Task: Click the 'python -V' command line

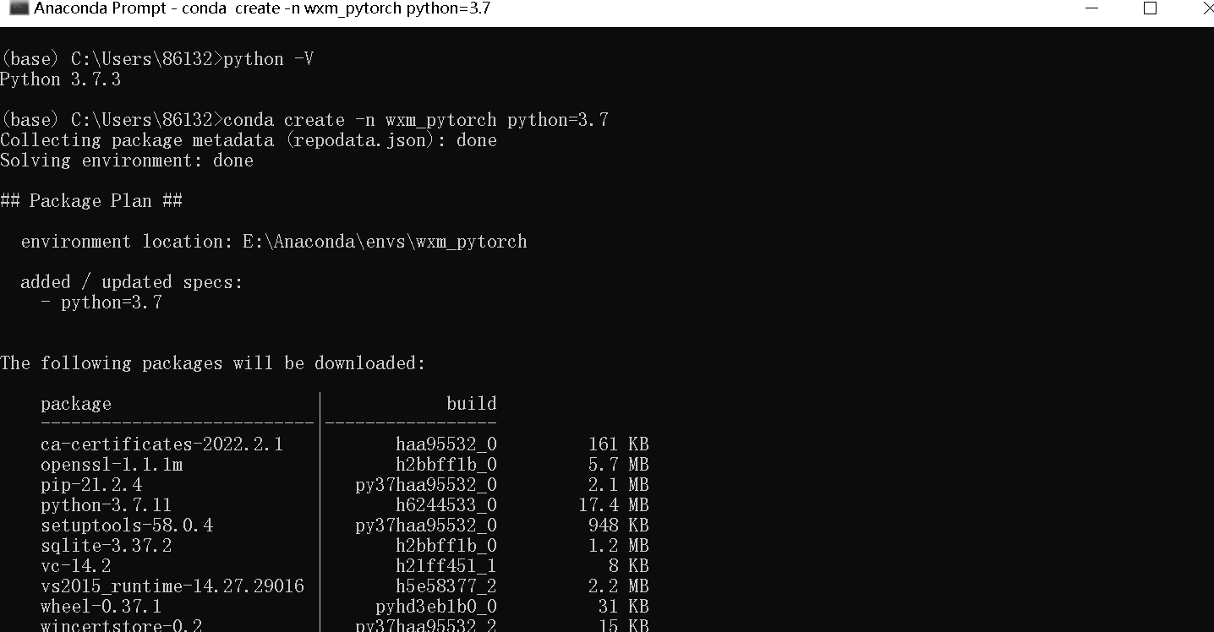Action: (x=157, y=59)
